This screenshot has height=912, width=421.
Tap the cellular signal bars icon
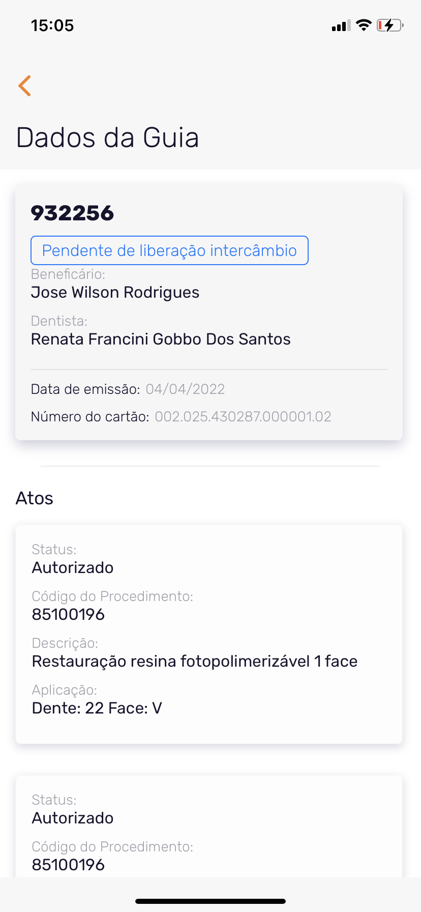341,25
